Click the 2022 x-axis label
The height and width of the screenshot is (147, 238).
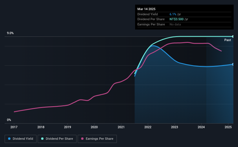(148, 127)
